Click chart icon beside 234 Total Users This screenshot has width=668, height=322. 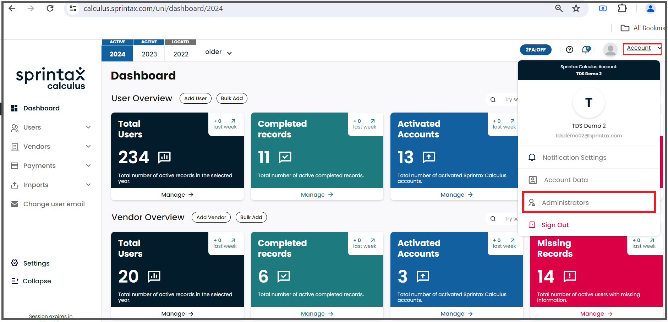[x=164, y=157]
